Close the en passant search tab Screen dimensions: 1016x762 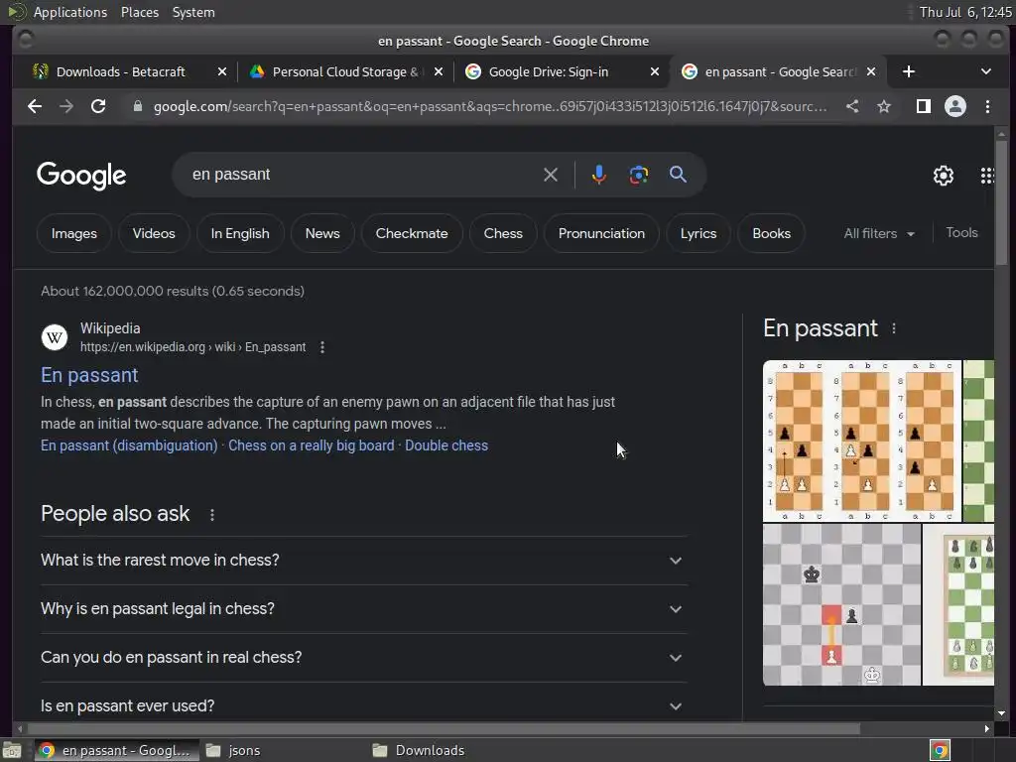click(x=871, y=71)
